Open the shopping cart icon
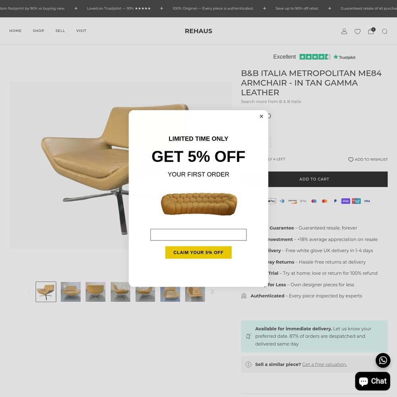397x397 pixels. click(x=371, y=31)
